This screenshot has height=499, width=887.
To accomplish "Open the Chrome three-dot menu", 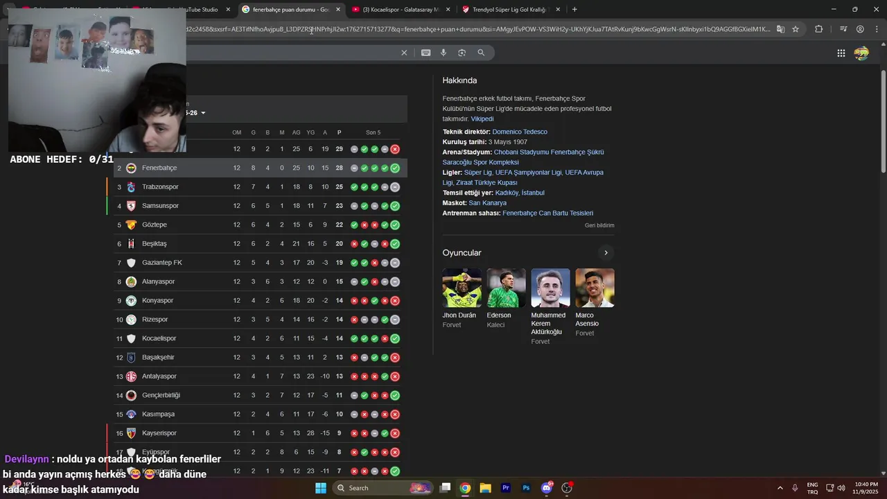I will click(876, 29).
